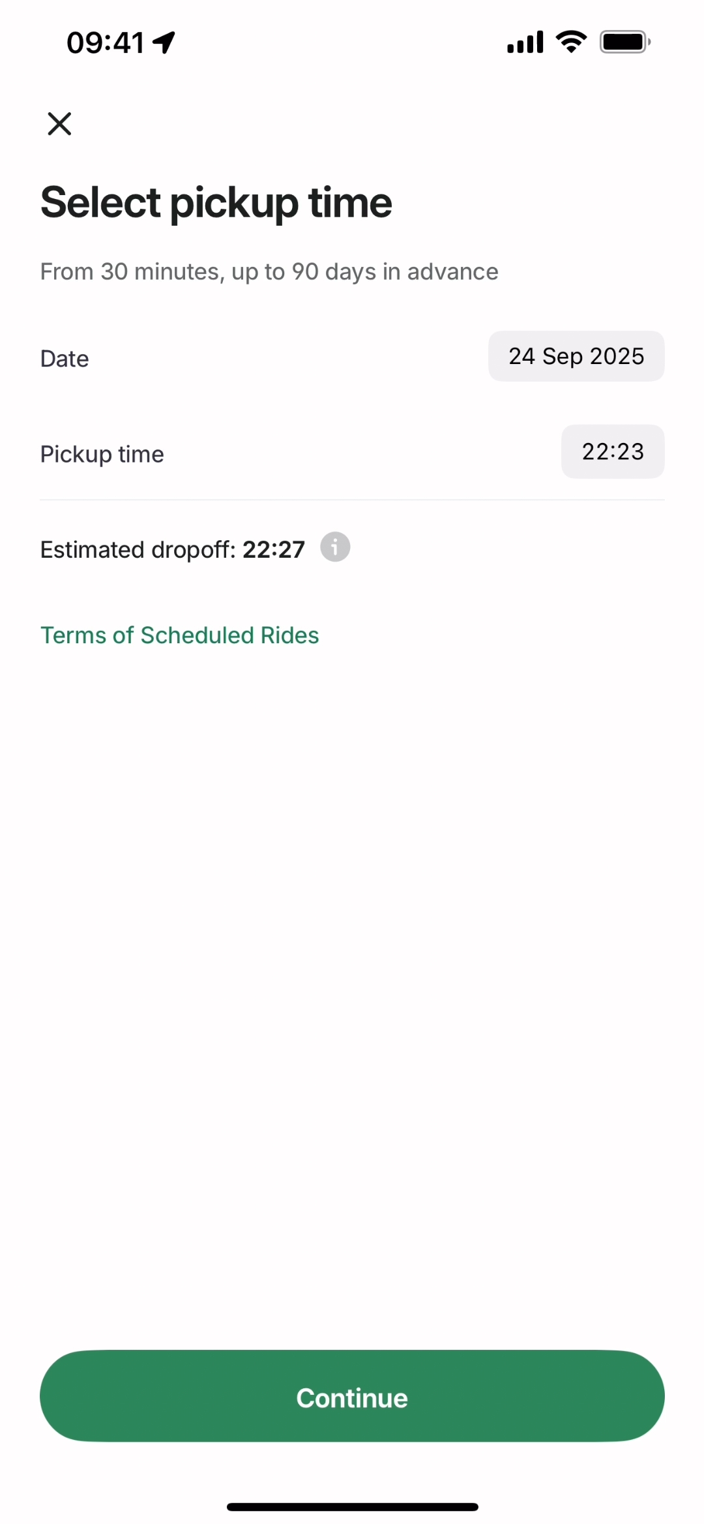The height and width of the screenshot is (1524, 704).
Task: Tap the cellular signal bars icon
Action: 525,42
